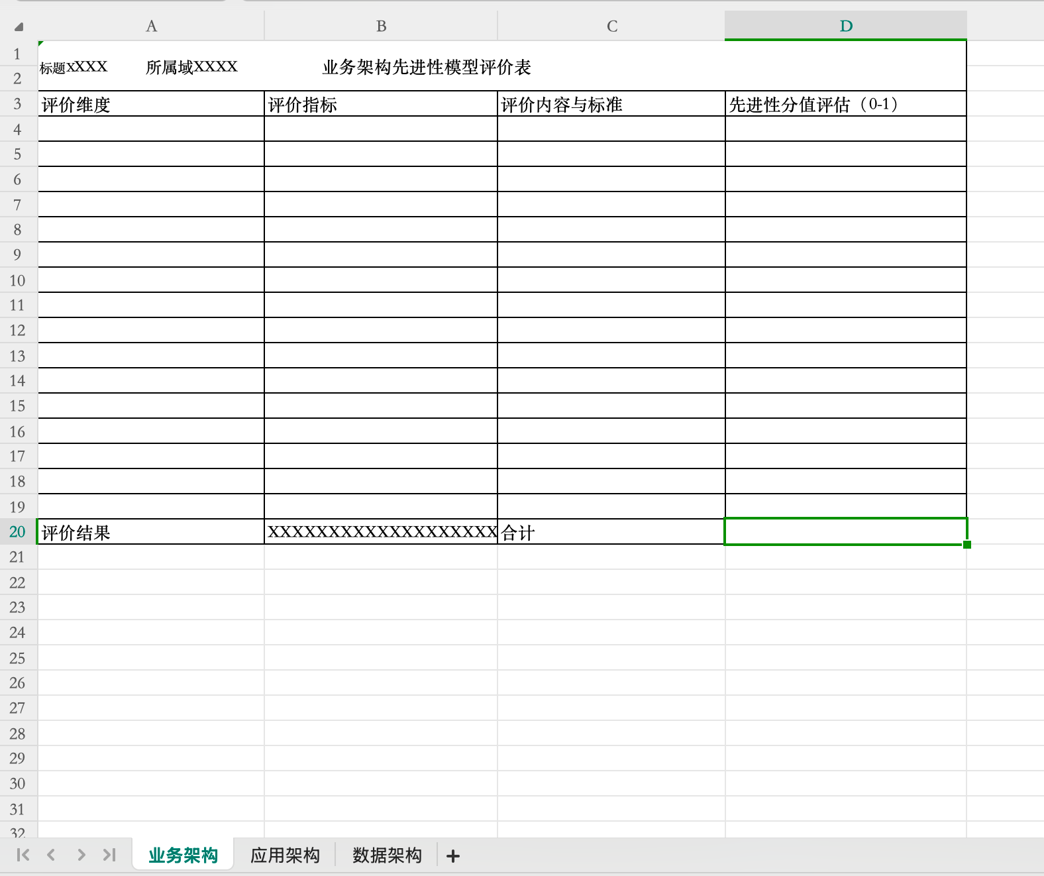Viewport: 1044px width, 876px height.
Task: Select row 20 header
Action: 18,532
